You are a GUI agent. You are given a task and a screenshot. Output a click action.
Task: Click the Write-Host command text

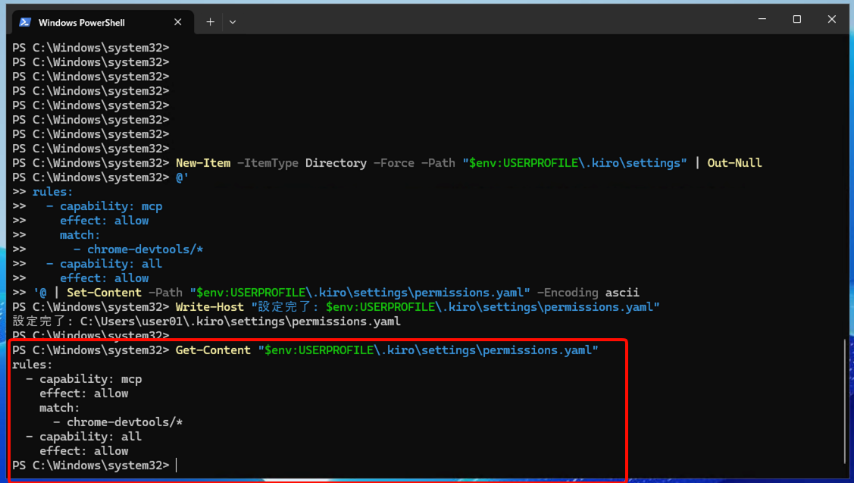coord(210,306)
